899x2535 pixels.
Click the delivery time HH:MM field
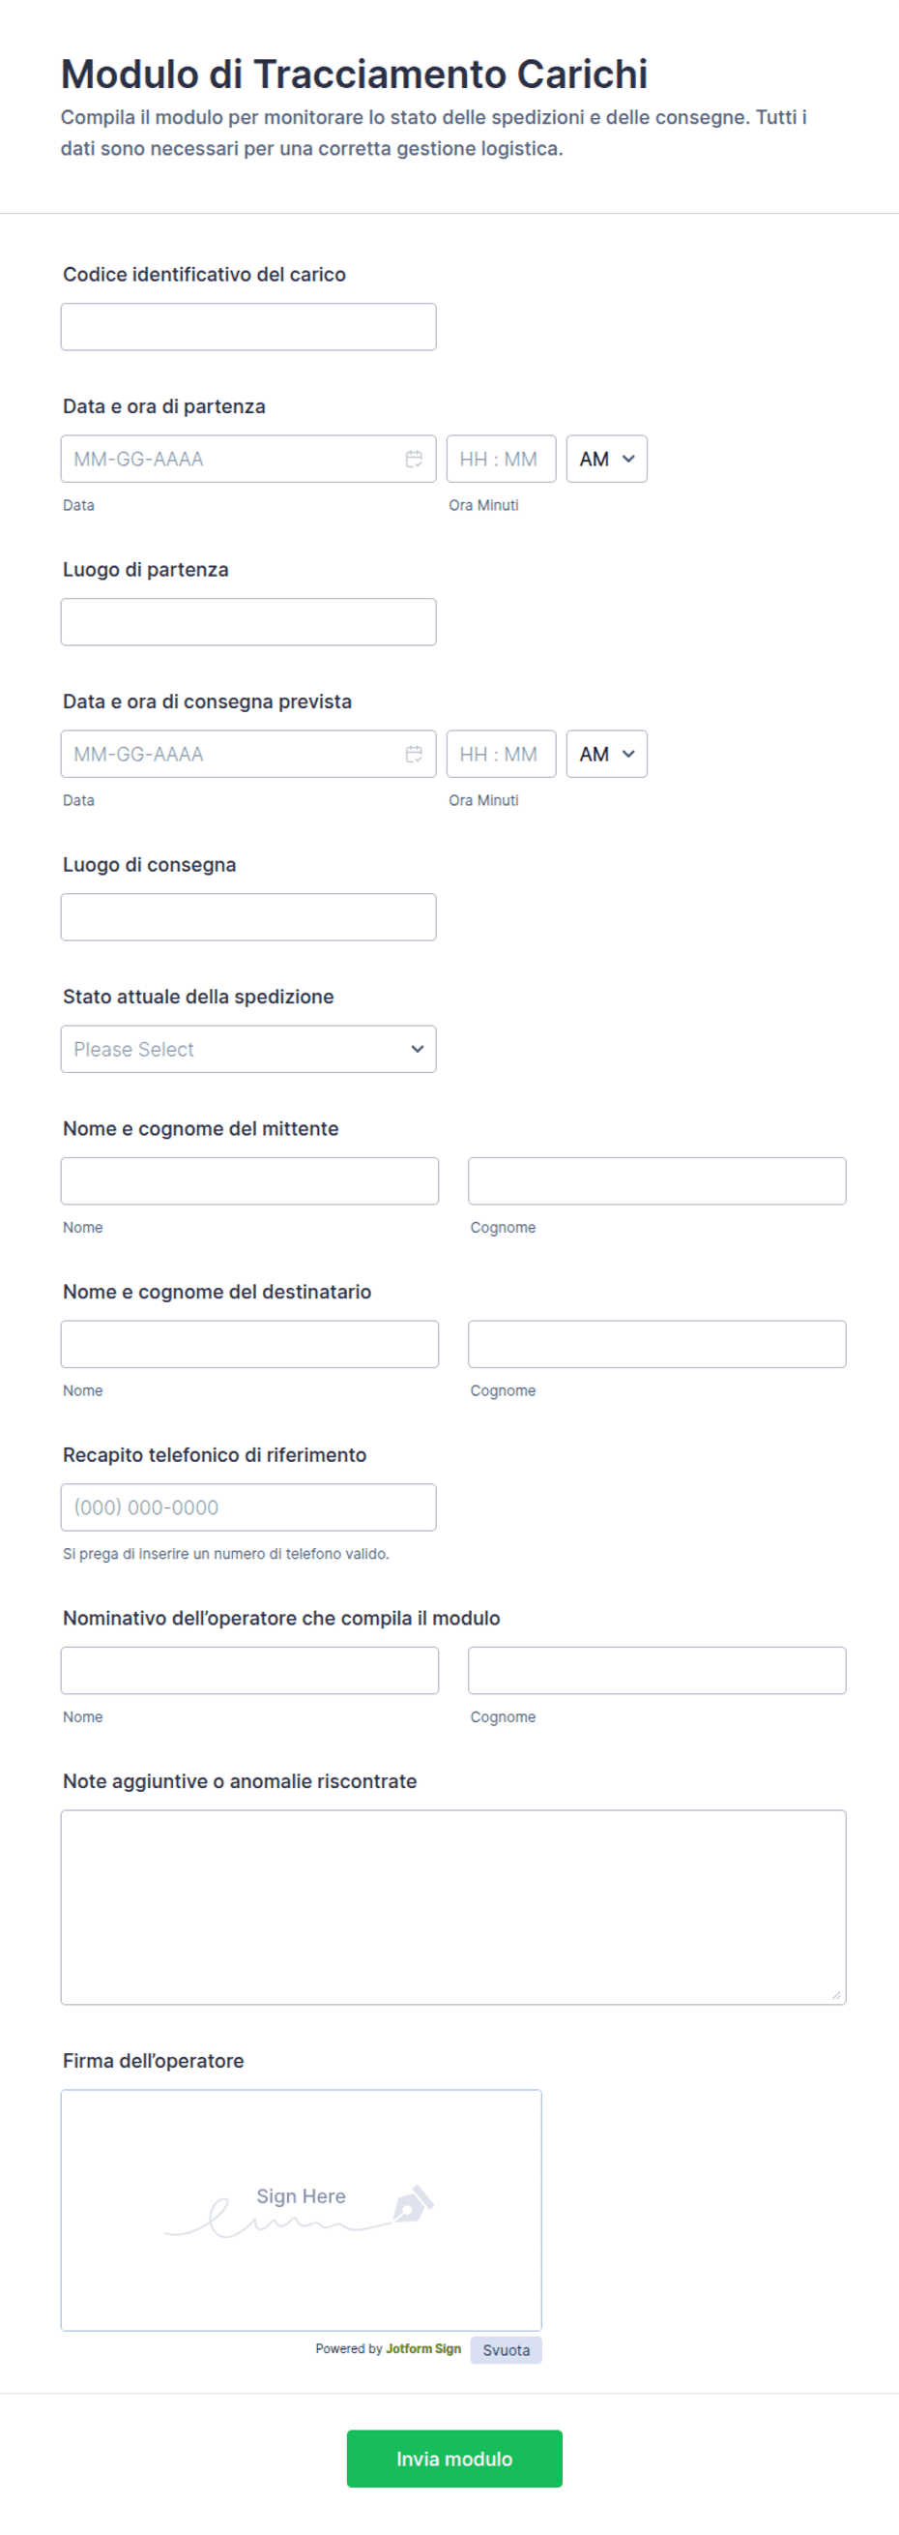(x=500, y=754)
